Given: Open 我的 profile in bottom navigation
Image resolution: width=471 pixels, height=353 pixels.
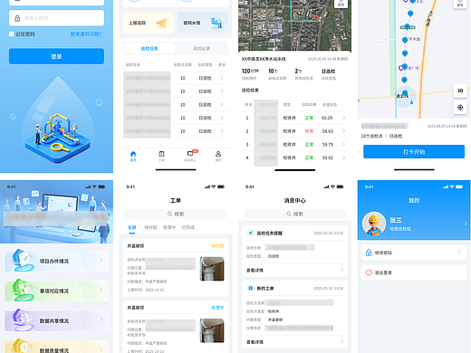Looking at the screenshot, I should tap(218, 157).
